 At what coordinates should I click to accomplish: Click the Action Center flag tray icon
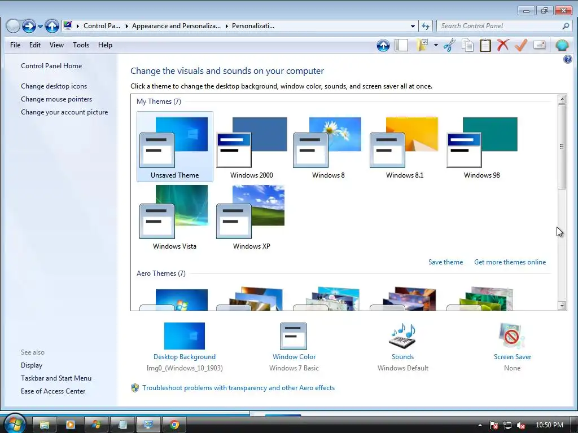(x=494, y=425)
